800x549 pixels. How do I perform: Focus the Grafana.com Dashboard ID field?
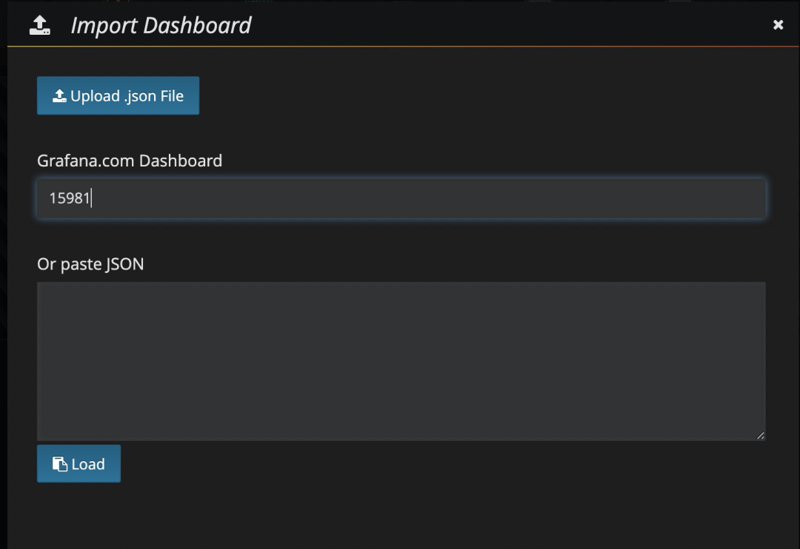pyautogui.click(x=401, y=198)
